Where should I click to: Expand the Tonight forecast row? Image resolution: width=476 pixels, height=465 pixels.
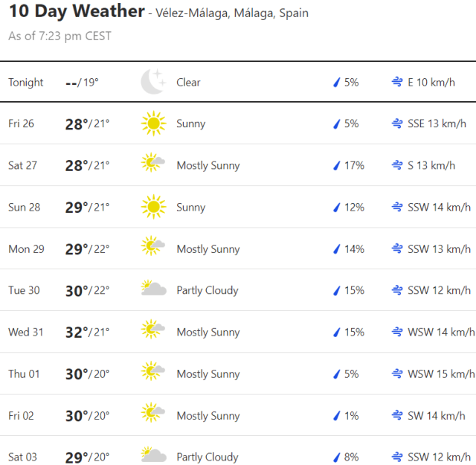tap(238, 83)
